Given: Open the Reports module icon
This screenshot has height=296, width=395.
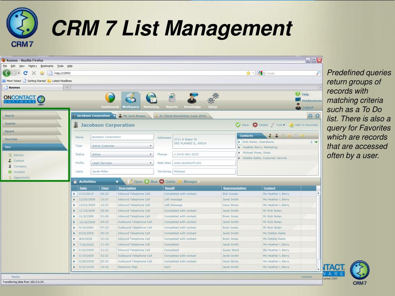Looking at the screenshot, I should pyautogui.click(x=172, y=98).
